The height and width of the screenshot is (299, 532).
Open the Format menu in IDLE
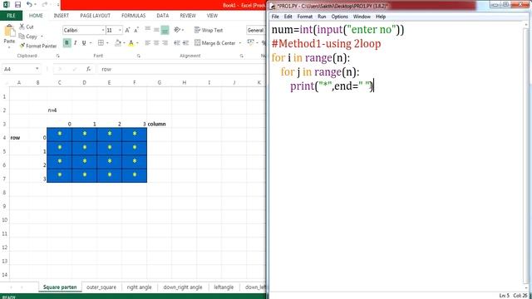pyautogui.click(x=305, y=17)
